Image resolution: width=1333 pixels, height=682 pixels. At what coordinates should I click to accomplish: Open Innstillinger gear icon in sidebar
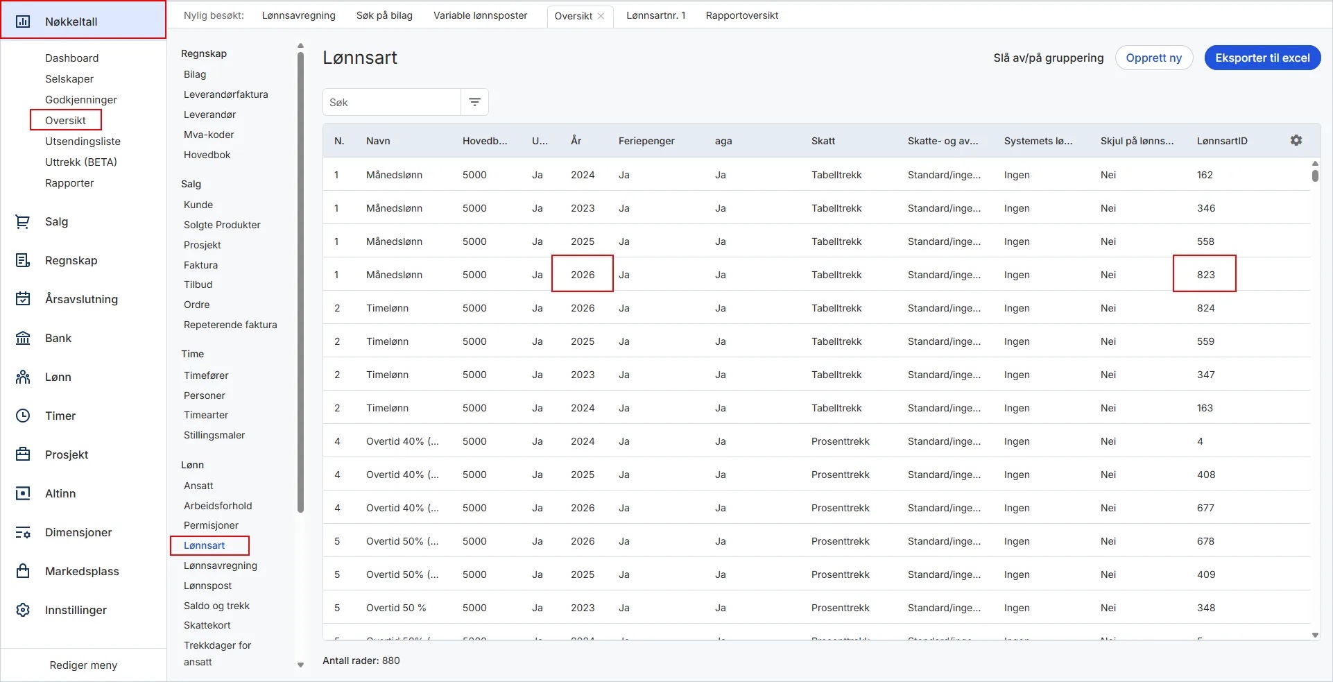pyautogui.click(x=23, y=611)
